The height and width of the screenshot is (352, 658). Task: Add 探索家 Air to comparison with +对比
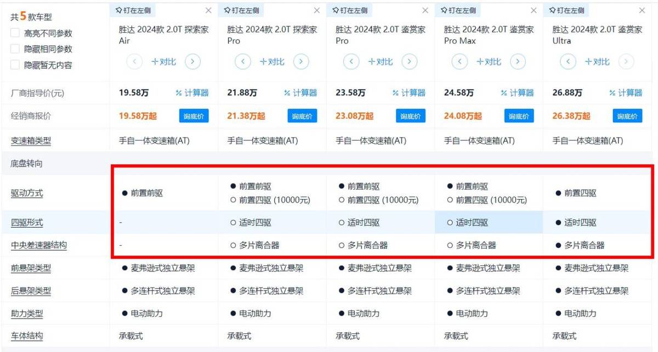(x=163, y=62)
